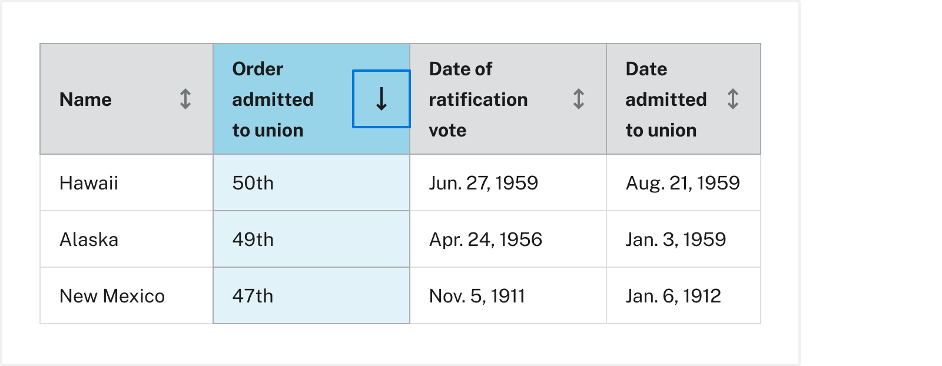Click the sort arrows on the Name column
The width and height of the screenshot is (942, 366).
click(x=184, y=99)
